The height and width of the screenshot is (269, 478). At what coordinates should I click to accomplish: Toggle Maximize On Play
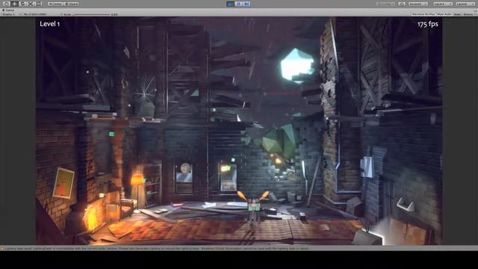point(423,14)
